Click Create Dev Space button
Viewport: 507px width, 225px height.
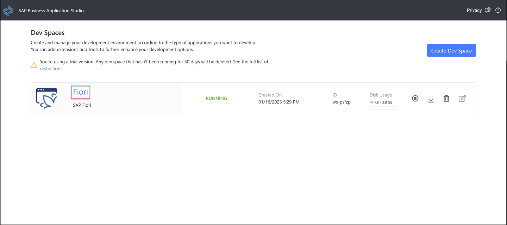[451, 50]
